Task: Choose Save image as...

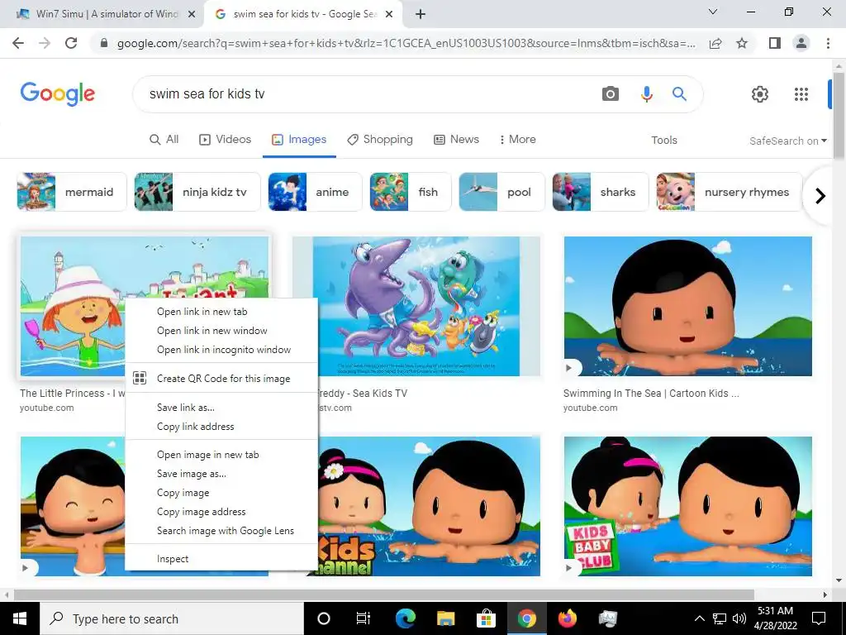Action: (x=221, y=474)
